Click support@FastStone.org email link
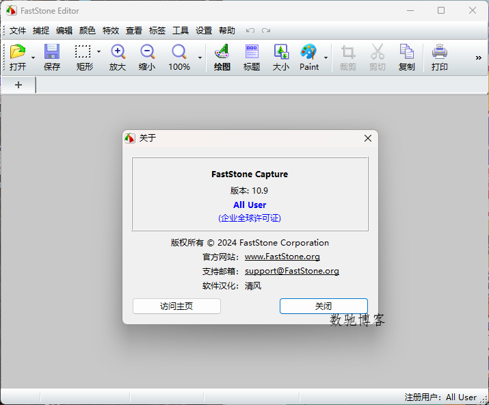This screenshot has width=489, height=405. (292, 271)
